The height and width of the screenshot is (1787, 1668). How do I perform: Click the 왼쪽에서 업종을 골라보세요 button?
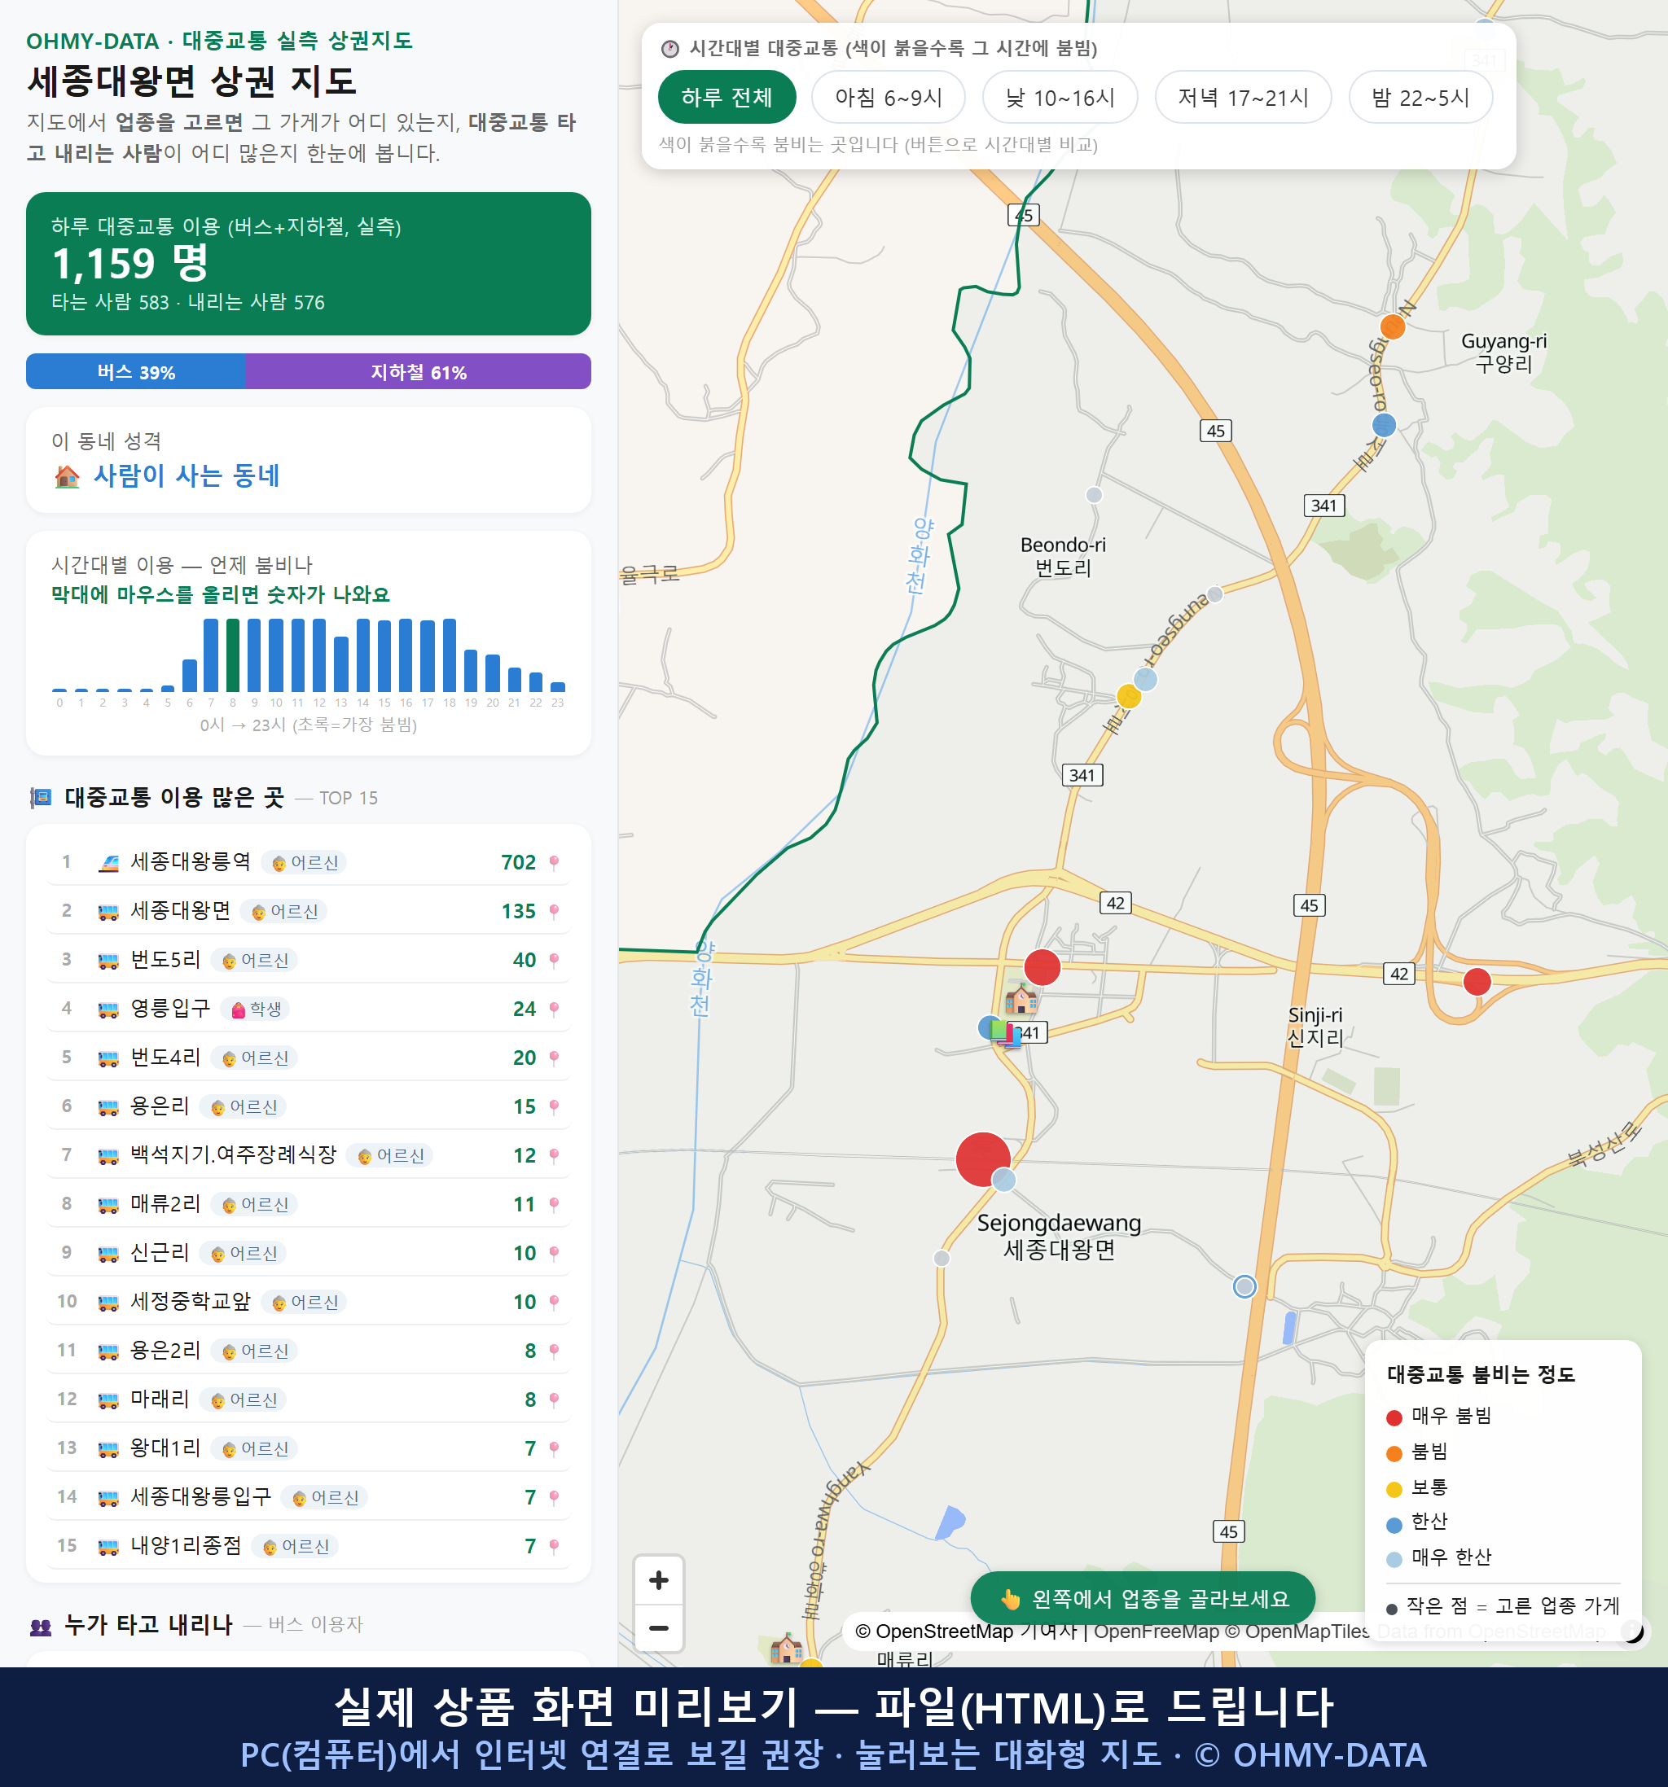pyautogui.click(x=1143, y=1598)
